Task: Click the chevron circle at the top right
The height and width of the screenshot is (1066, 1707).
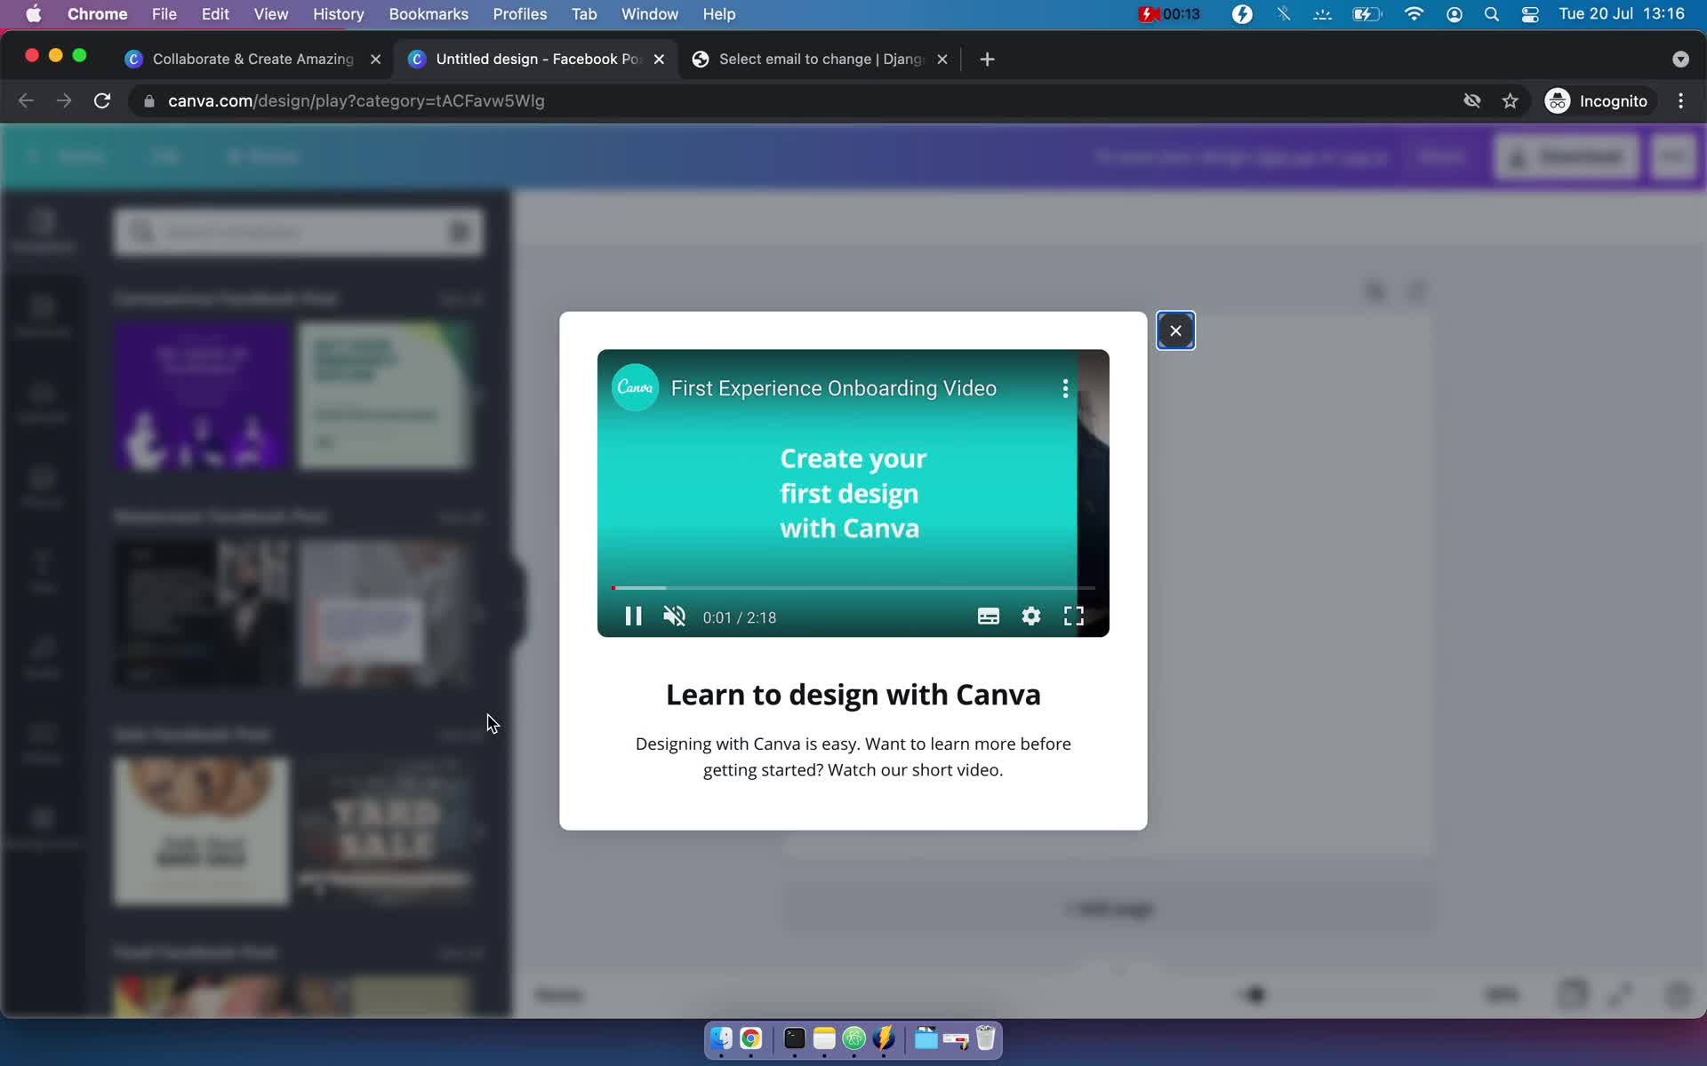Action: pyautogui.click(x=1680, y=59)
